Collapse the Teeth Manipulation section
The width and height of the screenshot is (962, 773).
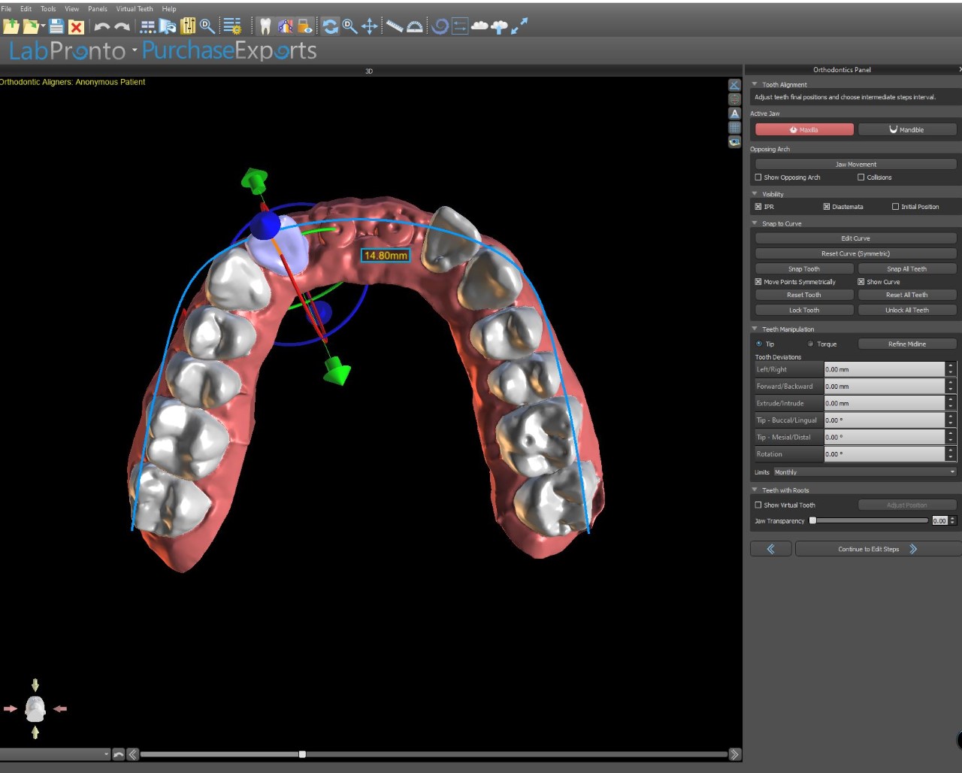coord(755,329)
